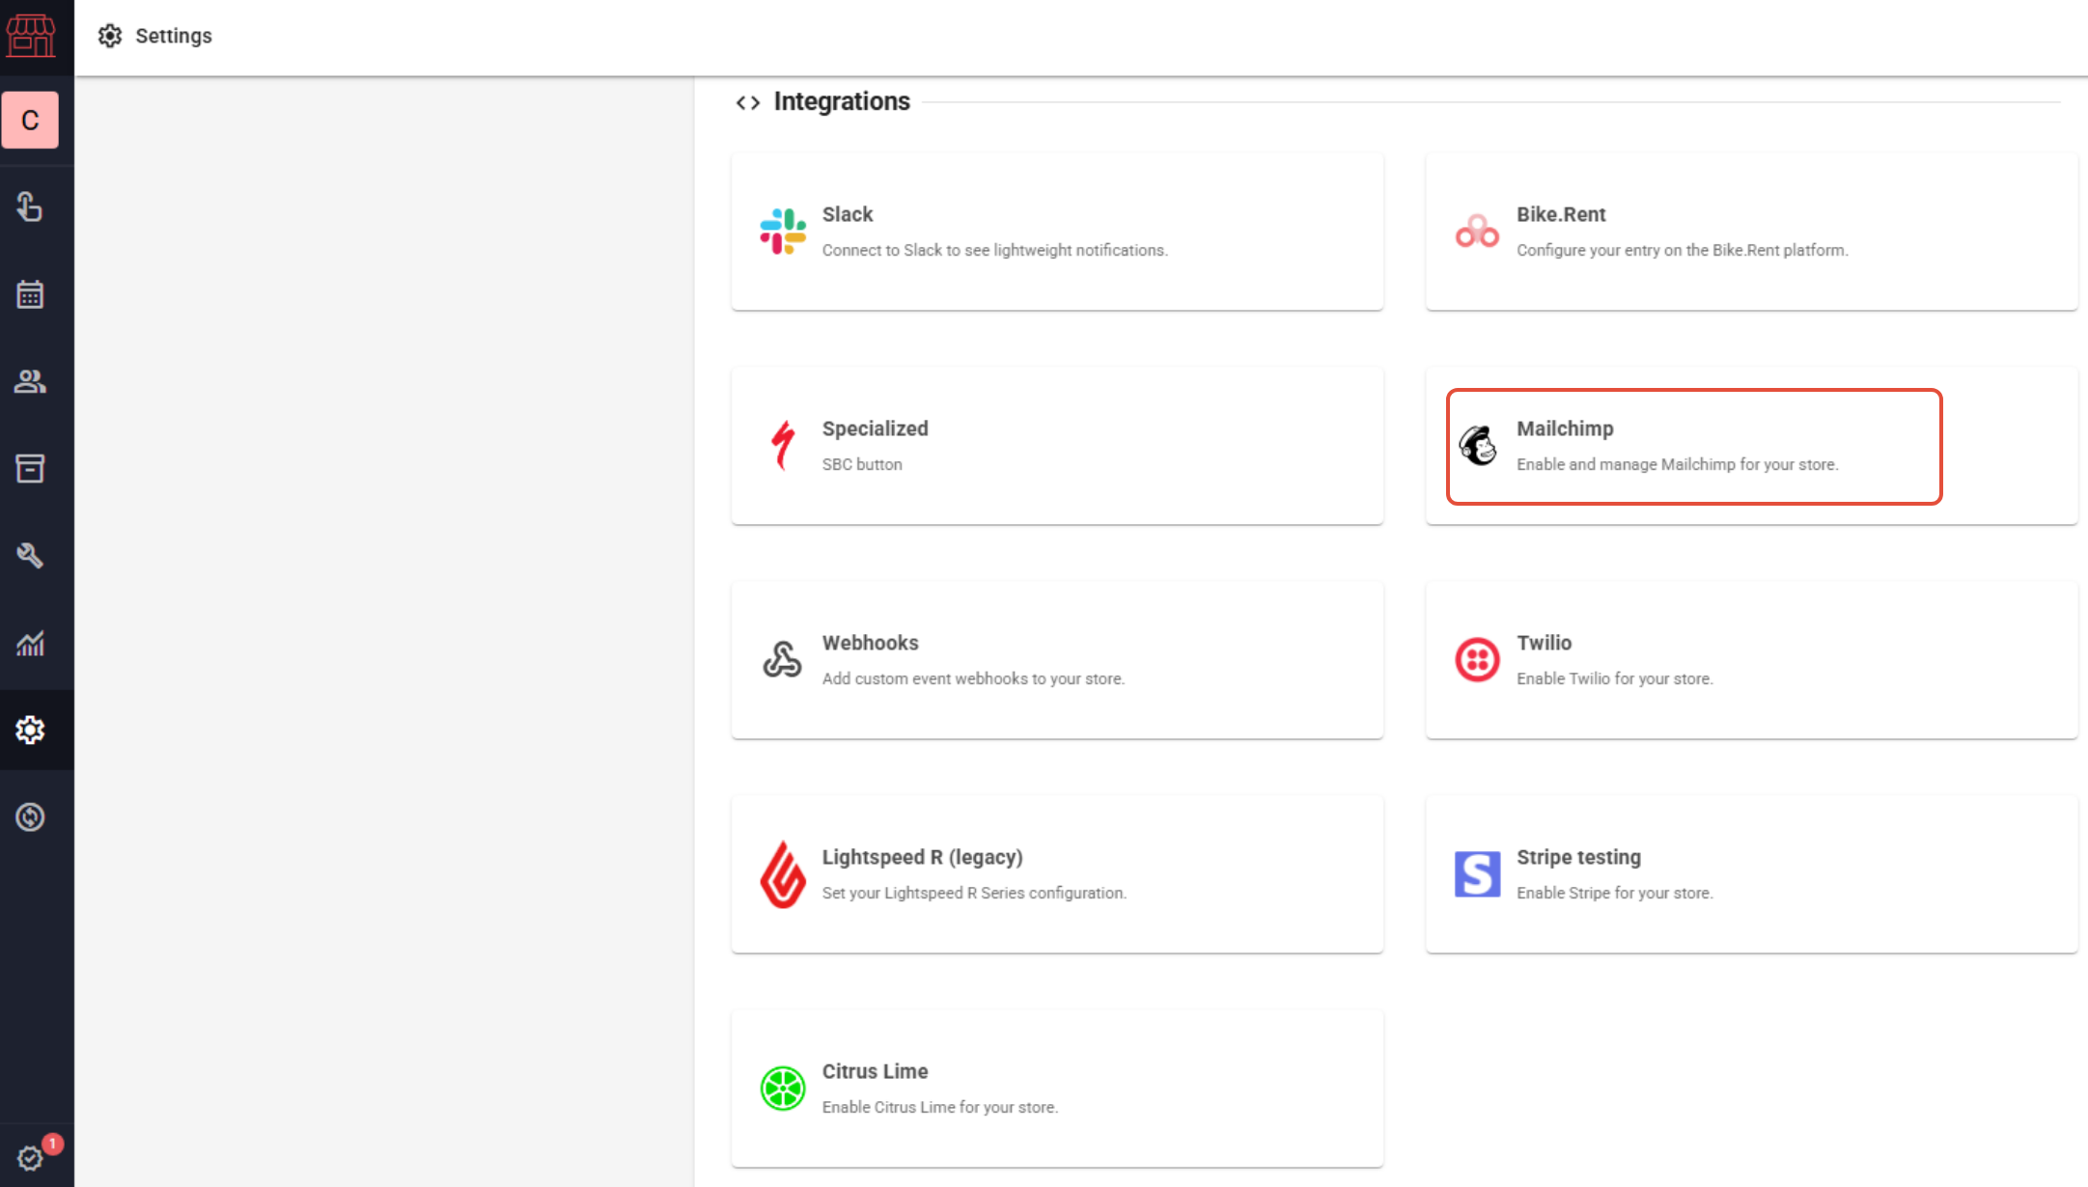Open the touch pointer sidebar icon
Screen dimensions: 2088x1187
pos(30,207)
